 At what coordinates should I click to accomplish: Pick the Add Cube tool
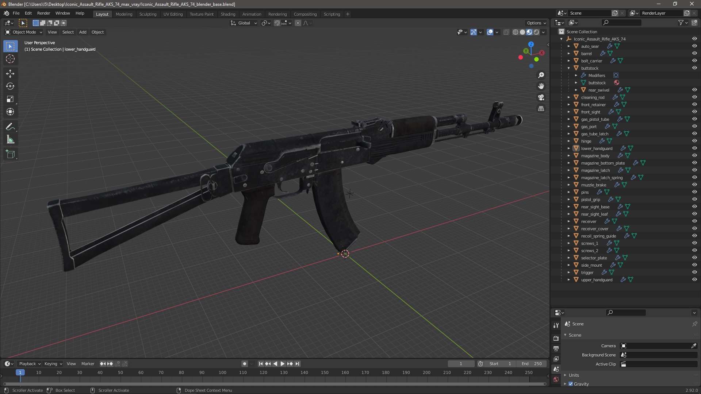pos(10,154)
